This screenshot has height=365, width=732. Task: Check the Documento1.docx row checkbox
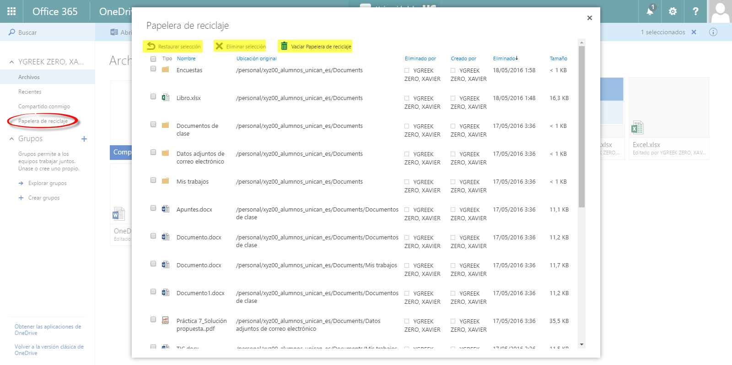coord(153,292)
